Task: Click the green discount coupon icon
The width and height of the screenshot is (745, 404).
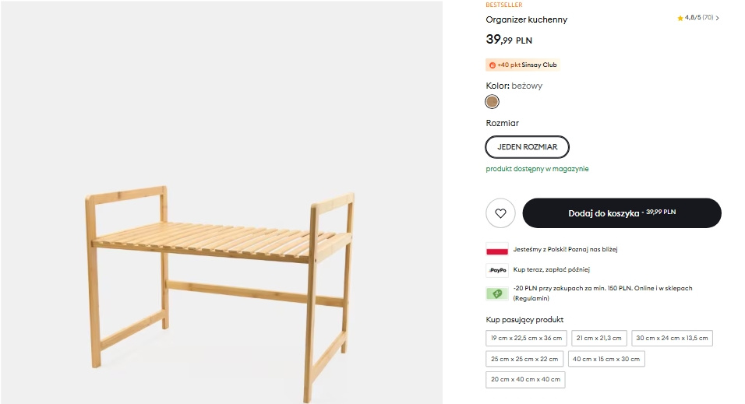Action: (x=497, y=293)
